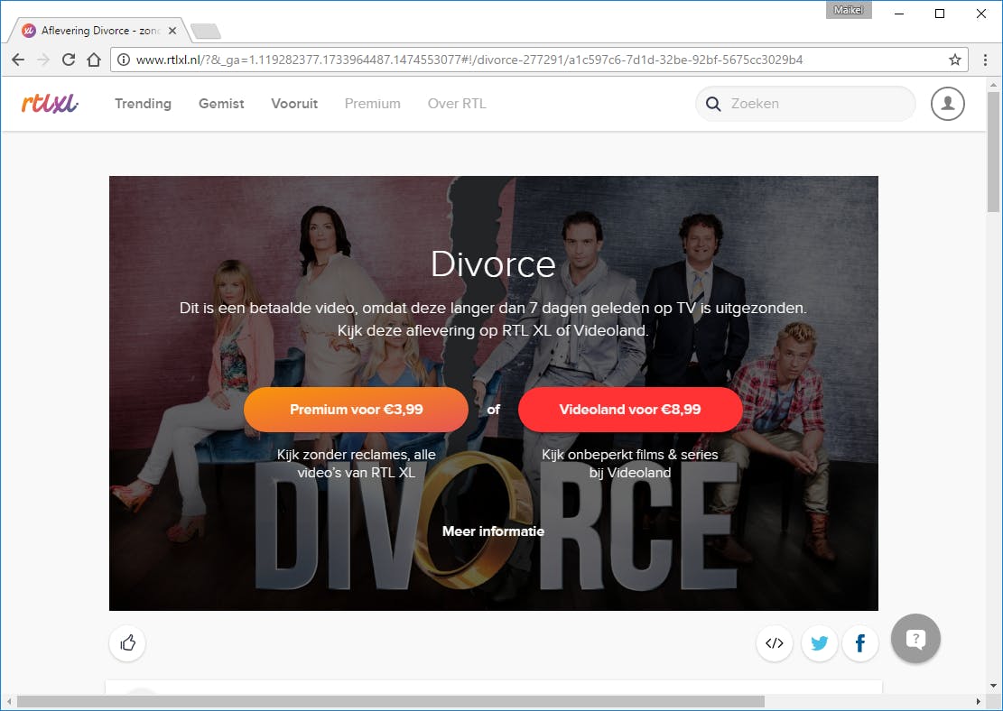
Task: Click the scroll down arrow
Action: [x=993, y=686]
